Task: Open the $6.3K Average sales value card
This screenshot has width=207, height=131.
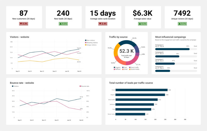Action: [x=143, y=17]
